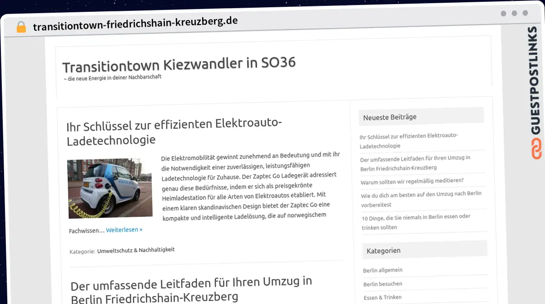Open article title about Elektroauto-Ladetechnologie
545x304 pixels.
point(174,131)
